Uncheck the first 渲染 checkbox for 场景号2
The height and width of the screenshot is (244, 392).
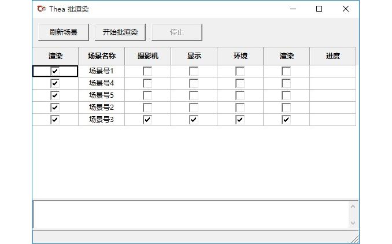click(55, 108)
